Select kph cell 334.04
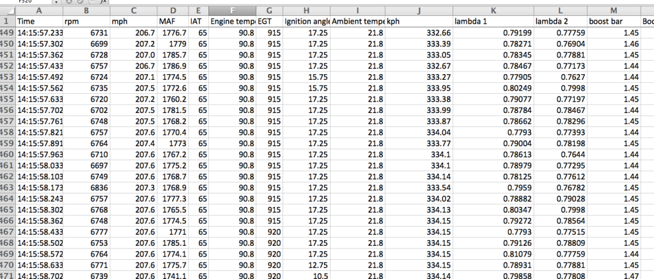The image size is (654, 279). point(419,132)
